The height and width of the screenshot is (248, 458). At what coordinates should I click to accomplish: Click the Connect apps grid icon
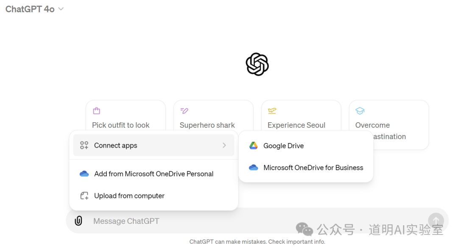[84, 146]
